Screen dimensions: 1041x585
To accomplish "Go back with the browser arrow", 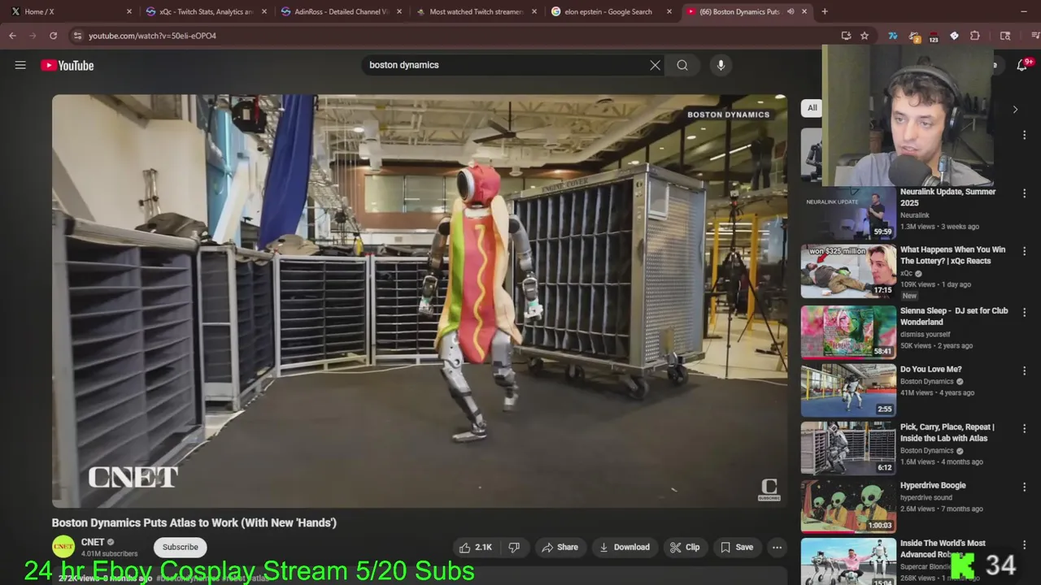I will pyautogui.click(x=12, y=36).
